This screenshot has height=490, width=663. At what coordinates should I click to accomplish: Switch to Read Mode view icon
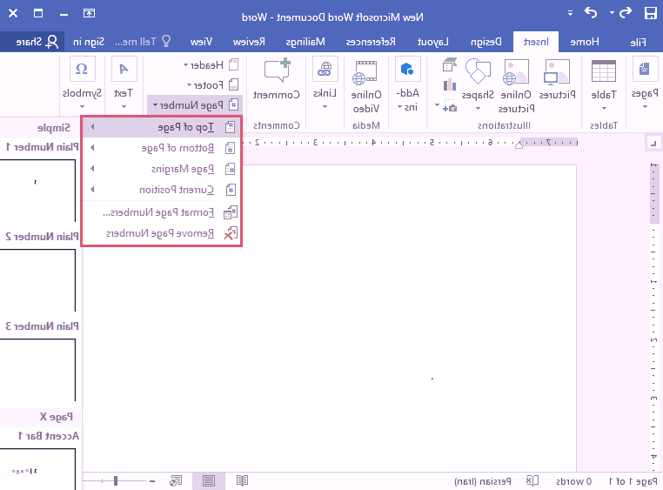coord(242,480)
